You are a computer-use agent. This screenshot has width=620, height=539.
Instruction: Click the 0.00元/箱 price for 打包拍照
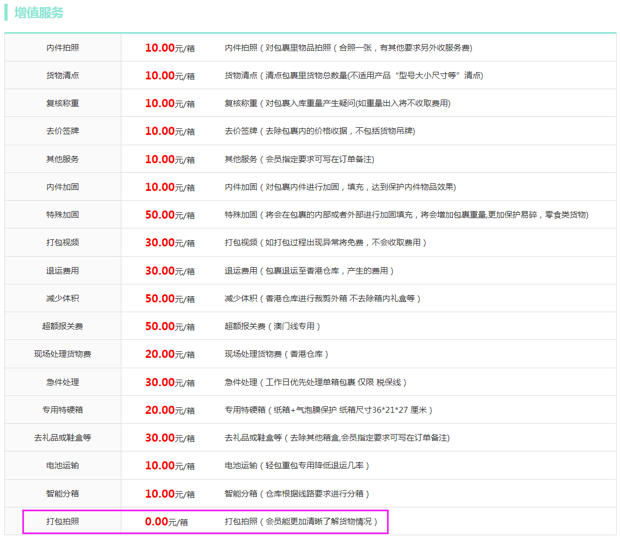pos(167,522)
